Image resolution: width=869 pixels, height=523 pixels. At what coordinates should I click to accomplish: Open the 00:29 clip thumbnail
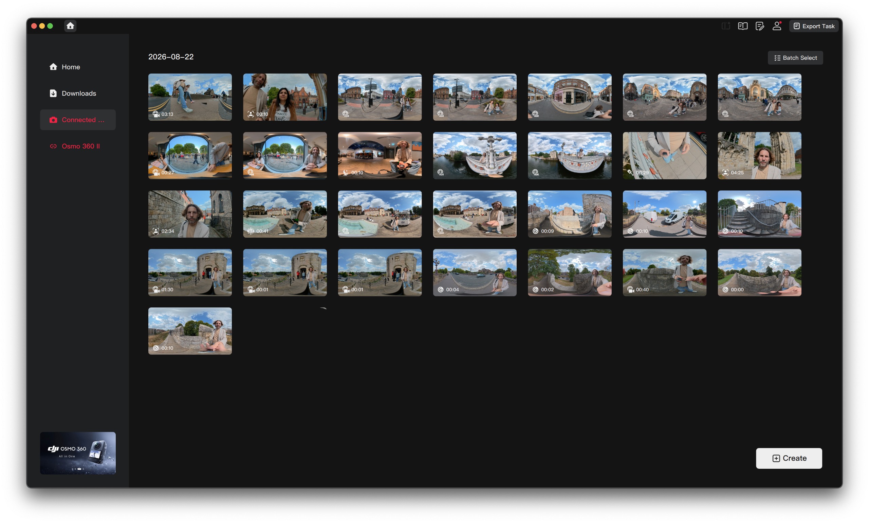pyautogui.click(x=664, y=155)
